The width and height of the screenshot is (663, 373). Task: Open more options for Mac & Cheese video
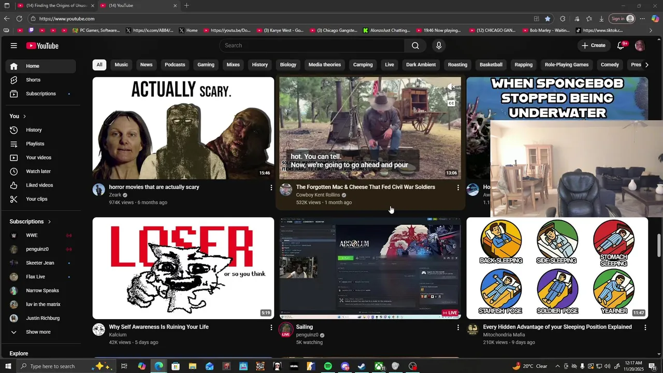coord(458,188)
